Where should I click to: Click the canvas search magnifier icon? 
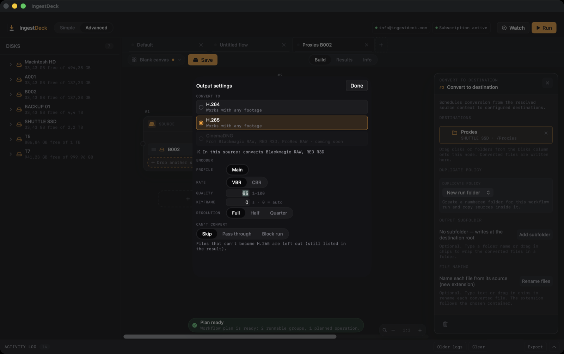[x=385, y=330]
